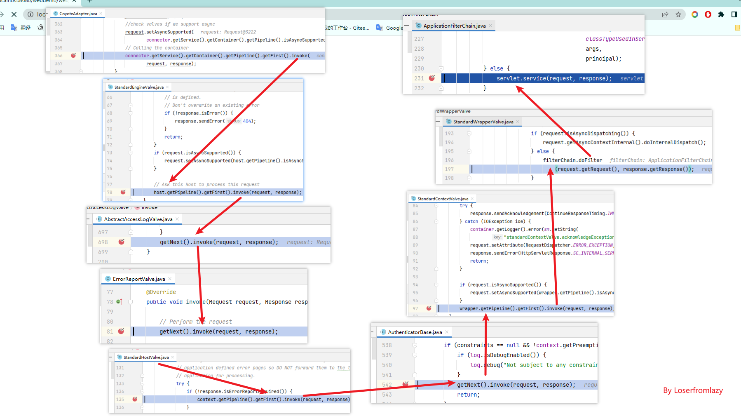Toggle breakpoint on StandardHostValve line 135

point(135,399)
